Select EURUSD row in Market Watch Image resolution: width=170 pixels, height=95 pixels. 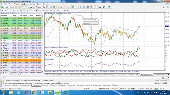(x=21, y=18)
